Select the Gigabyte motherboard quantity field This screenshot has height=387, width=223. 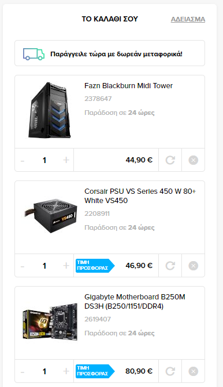point(44,371)
